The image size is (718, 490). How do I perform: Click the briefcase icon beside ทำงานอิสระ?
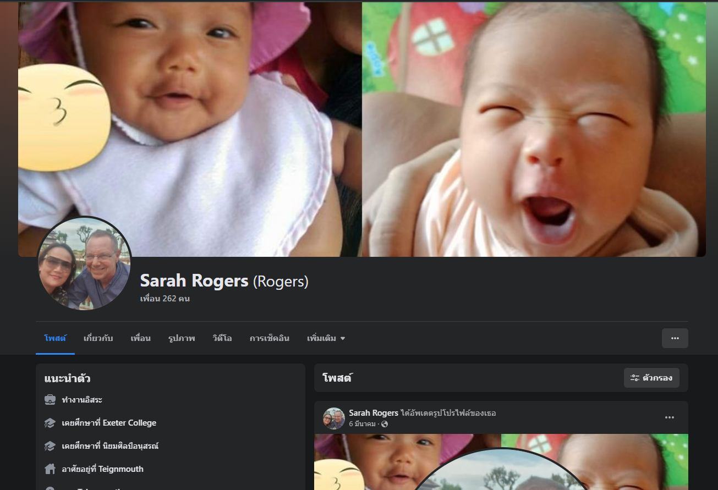[50, 400]
